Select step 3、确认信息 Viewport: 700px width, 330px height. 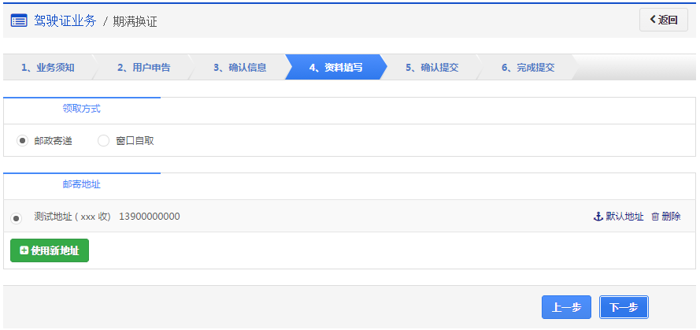tap(239, 68)
